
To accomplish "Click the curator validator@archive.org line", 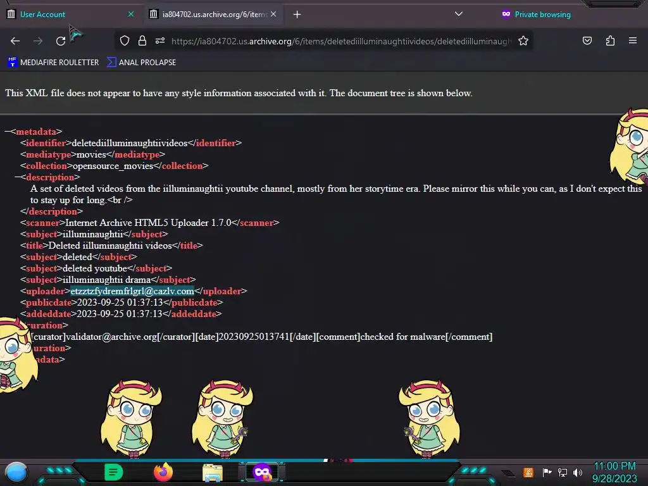I will click(261, 337).
